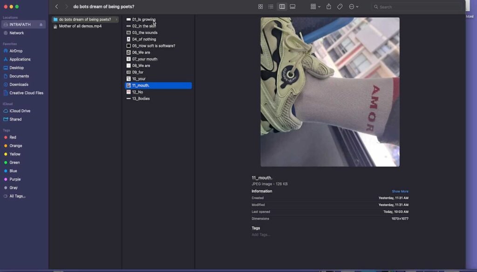Click the Edit Tags toolbar icon
The width and height of the screenshot is (477, 272).
[340, 7]
